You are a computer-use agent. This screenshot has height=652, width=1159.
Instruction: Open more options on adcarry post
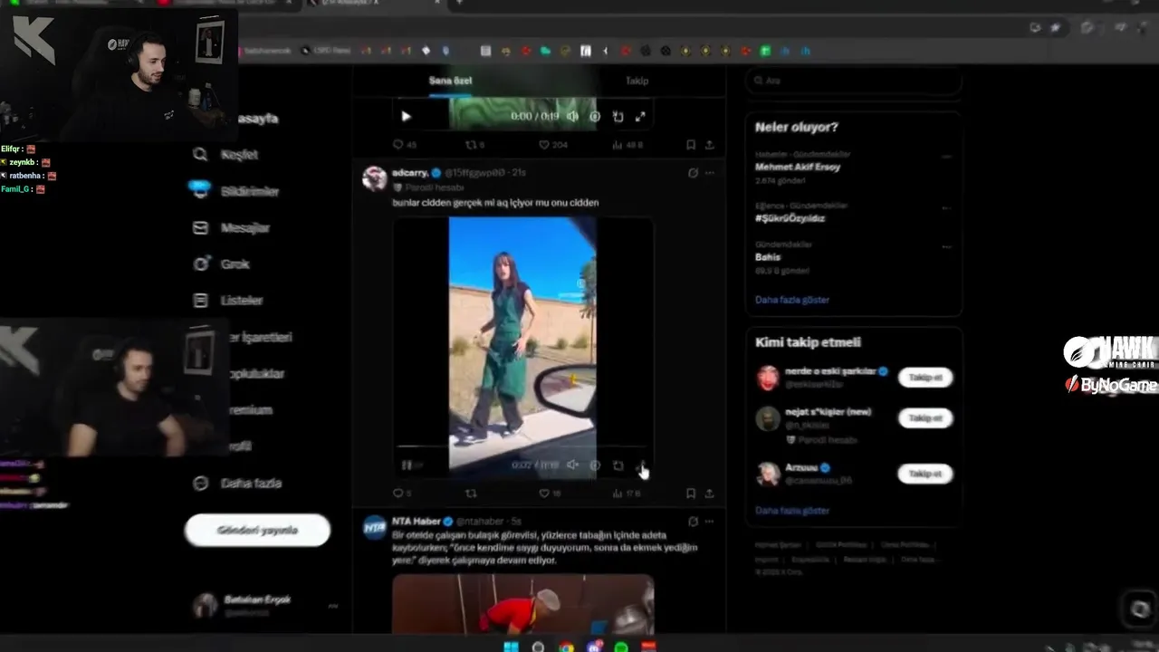(709, 173)
